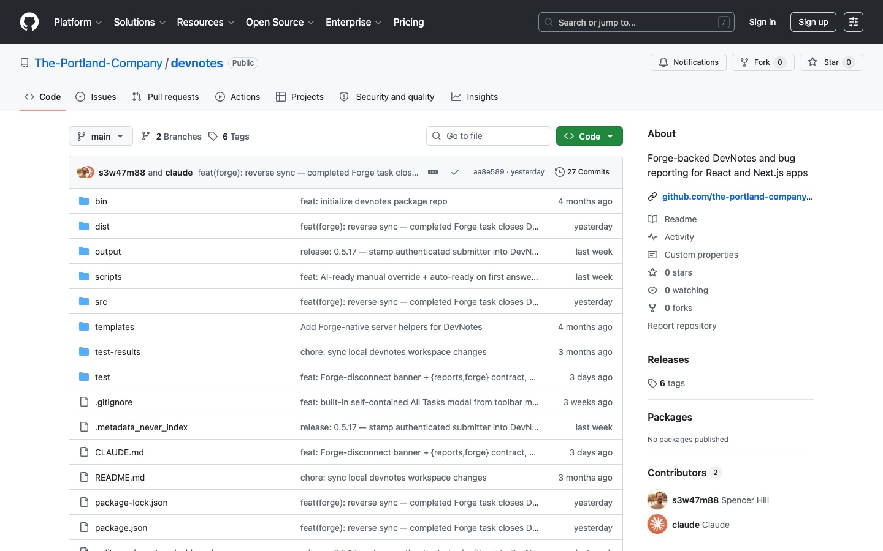Open commit hash aa8e589
883x551 pixels.
tap(489, 172)
